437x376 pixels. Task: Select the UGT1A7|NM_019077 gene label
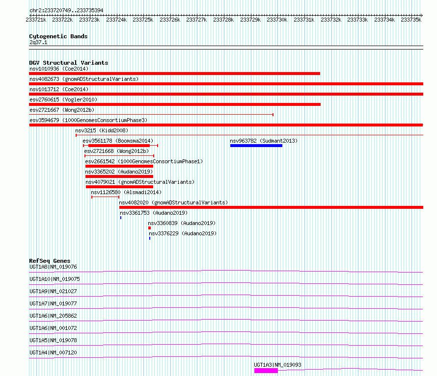(x=53, y=303)
